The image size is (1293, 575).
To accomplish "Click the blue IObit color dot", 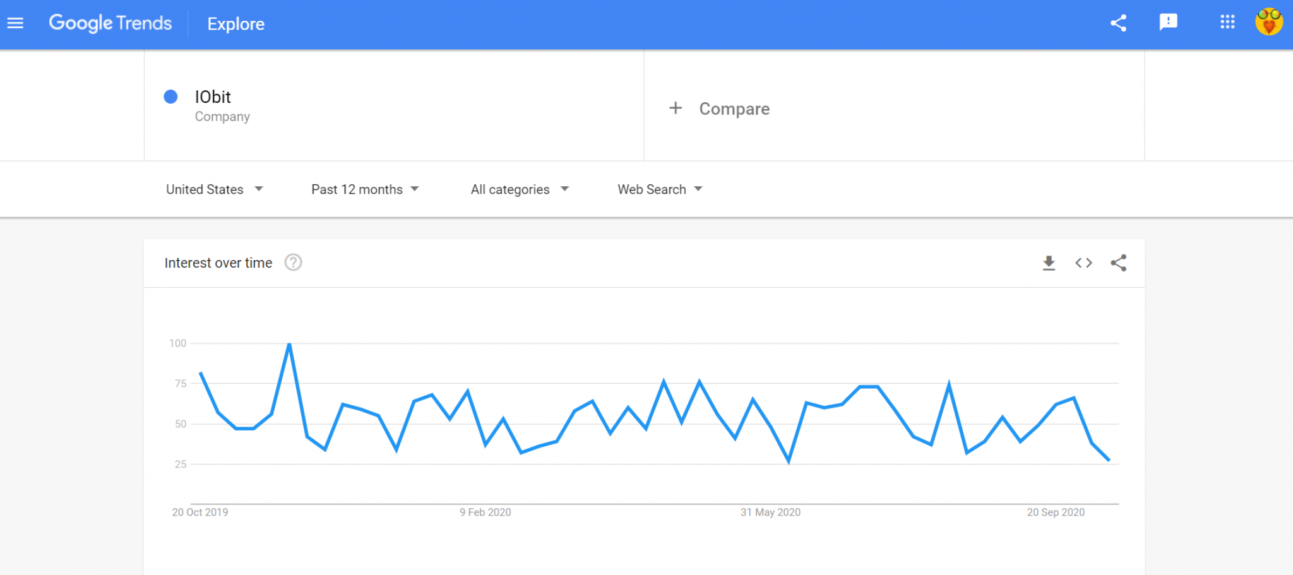I will 170,97.
